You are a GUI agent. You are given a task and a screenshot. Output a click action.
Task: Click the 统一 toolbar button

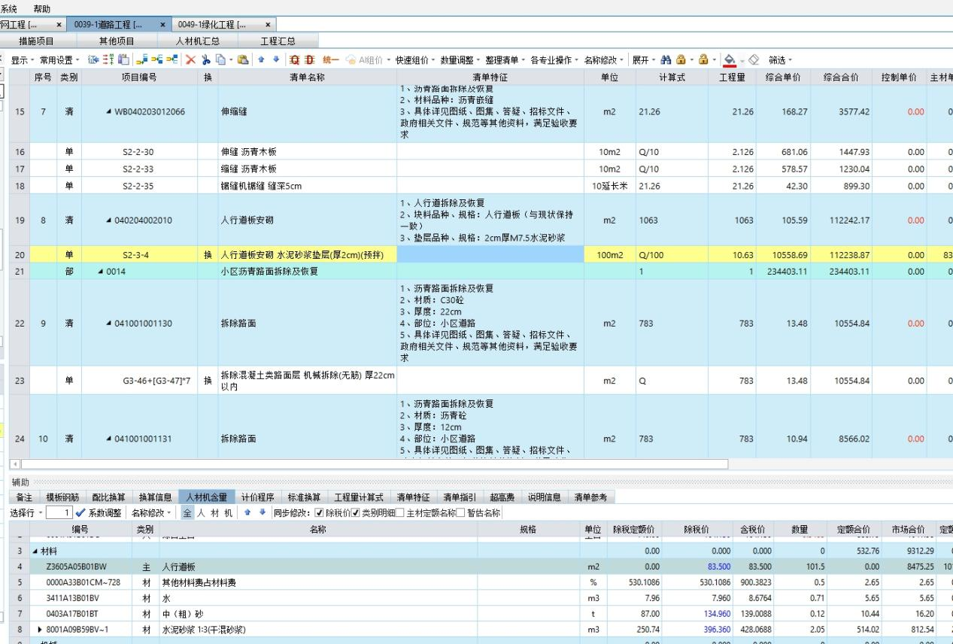click(x=330, y=60)
